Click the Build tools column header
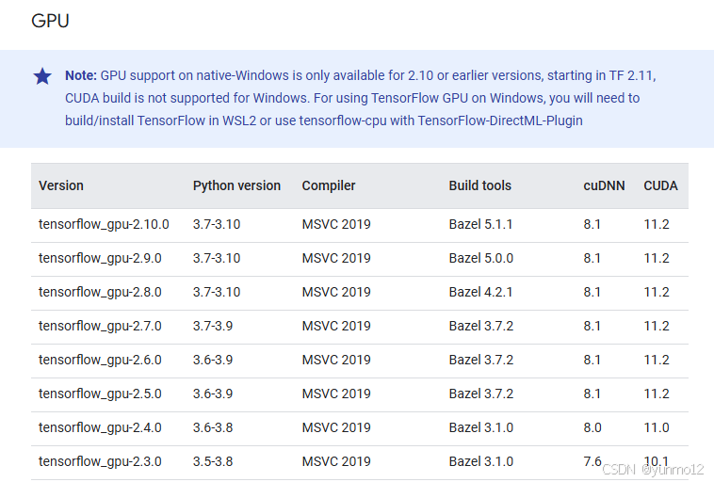 click(x=480, y=185)
